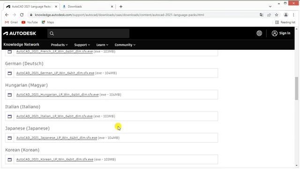Click the file icon beside the German download
Image resolution: width=300 pixels, height=169 pixels.
pyautogui.click(x=9, y=73)
